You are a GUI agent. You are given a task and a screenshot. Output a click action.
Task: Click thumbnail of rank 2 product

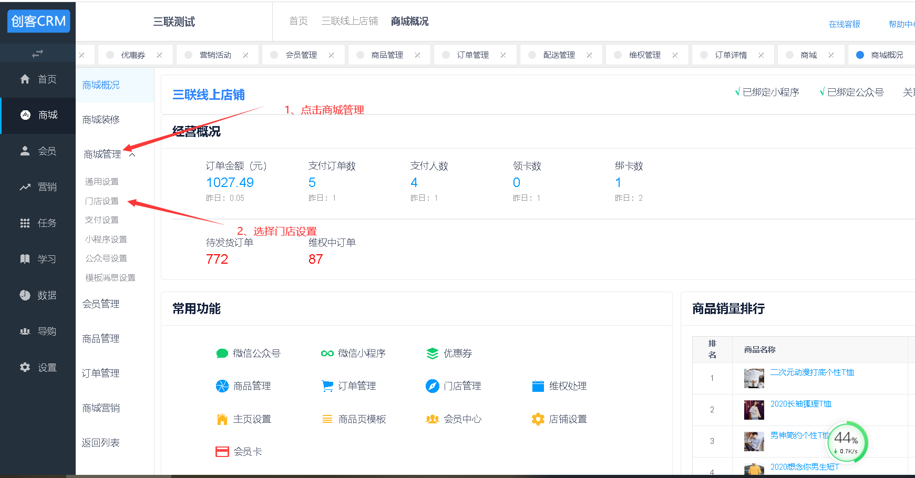pos(754,410)
